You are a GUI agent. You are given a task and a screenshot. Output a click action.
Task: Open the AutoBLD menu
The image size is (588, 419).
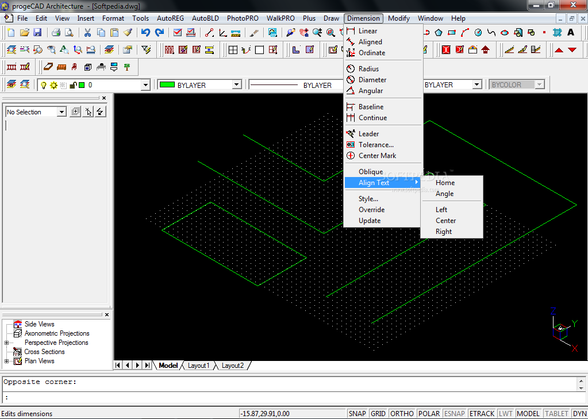[205, 18]
